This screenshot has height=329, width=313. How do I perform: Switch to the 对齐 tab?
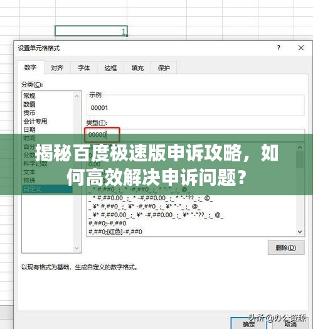click(x=57, y=68)
